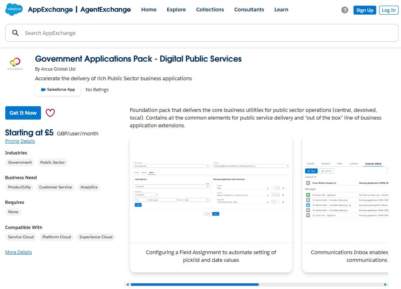The image size is (401, 289).
Task: Add listing to favorites with heart icon
Action: (50, 113)
